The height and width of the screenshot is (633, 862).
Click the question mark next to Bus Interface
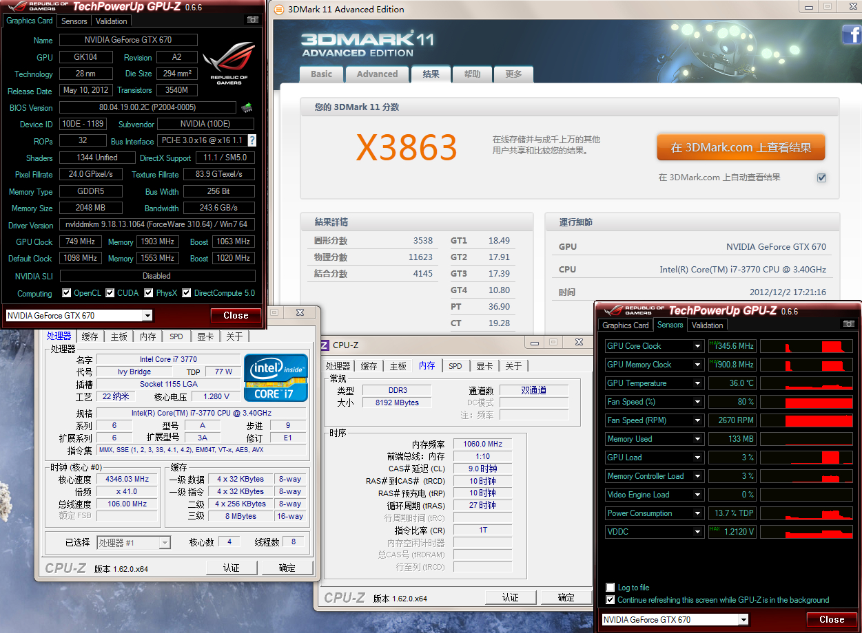tap(252, 140)
